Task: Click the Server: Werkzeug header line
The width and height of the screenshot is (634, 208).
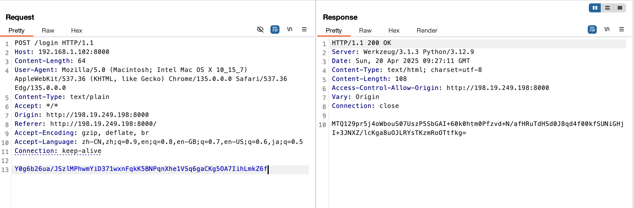Action: pos(403,52)
